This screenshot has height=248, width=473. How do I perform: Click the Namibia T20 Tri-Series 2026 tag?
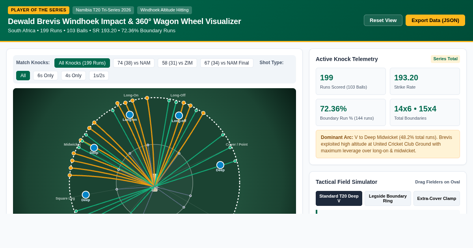(x=103, y=10)
